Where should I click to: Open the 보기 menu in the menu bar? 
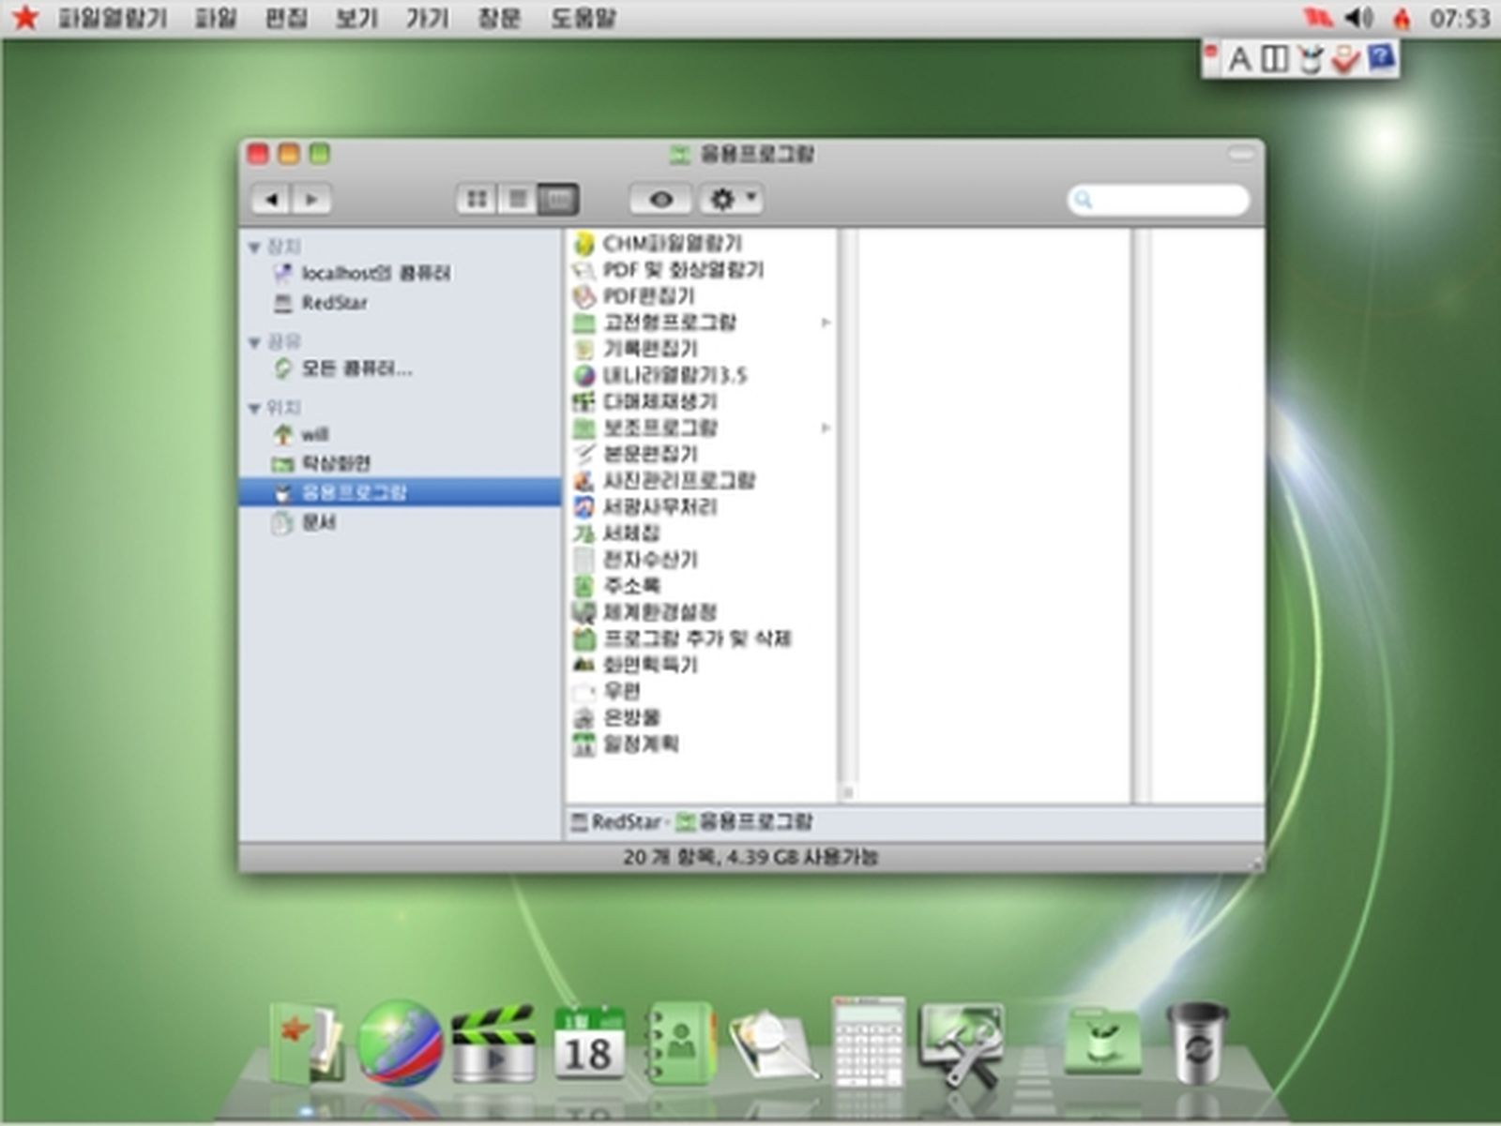355,18
